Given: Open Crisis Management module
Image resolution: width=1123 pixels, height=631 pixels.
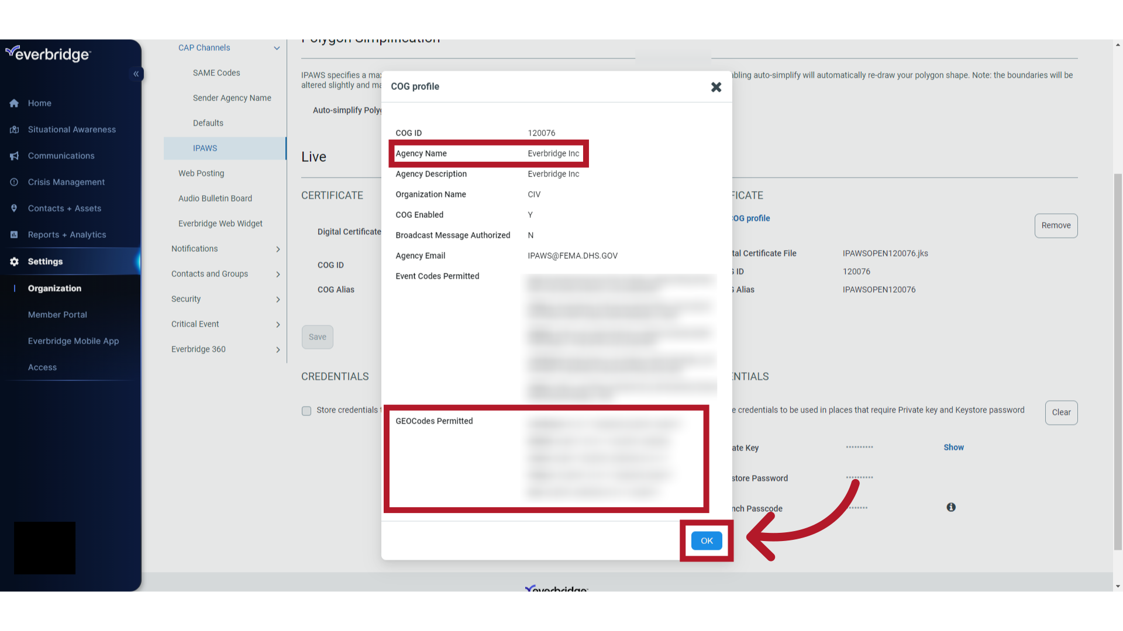Looking at the screenshot, I should coord(66,181).
